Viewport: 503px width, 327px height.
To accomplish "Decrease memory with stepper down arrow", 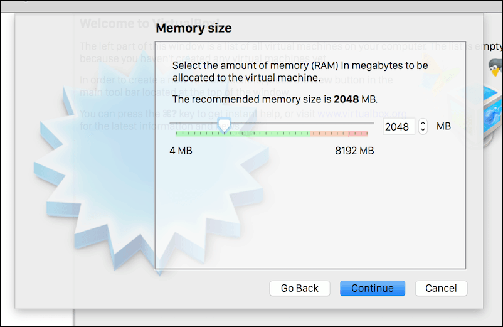I will point(423,130).
